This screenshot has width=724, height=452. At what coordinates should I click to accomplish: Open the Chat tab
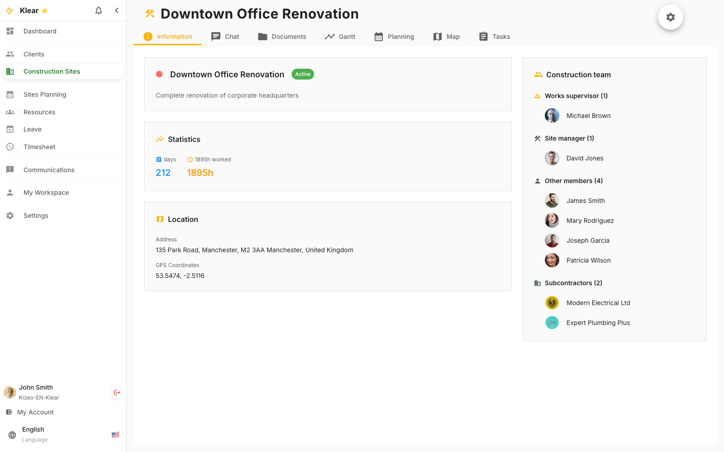(225, 37)
